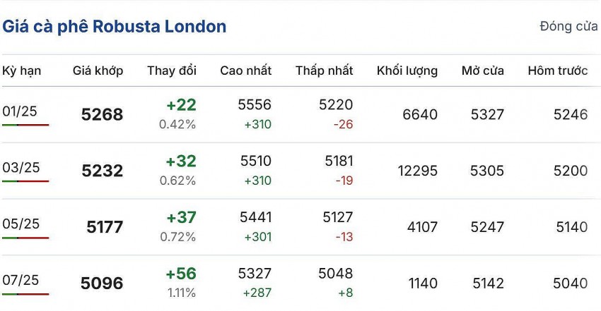
Task: Select the 05/25 contract term
Action: click(21, 224)
